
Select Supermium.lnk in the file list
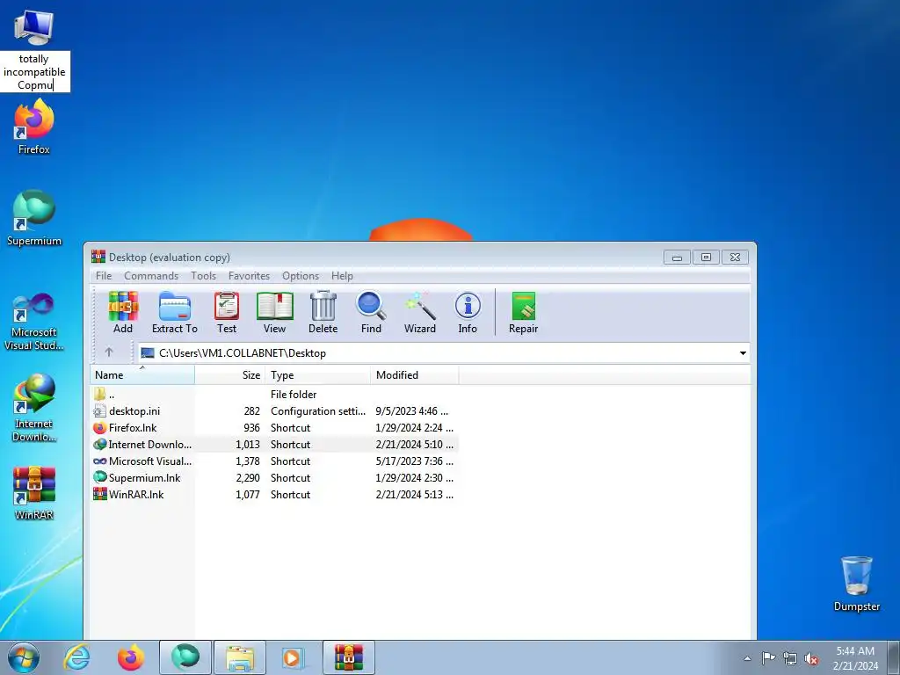(274, 477)
